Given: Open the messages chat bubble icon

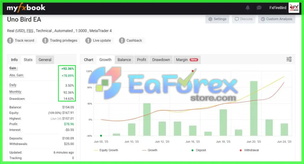Looking at the screenshot, I should point(259,8).
